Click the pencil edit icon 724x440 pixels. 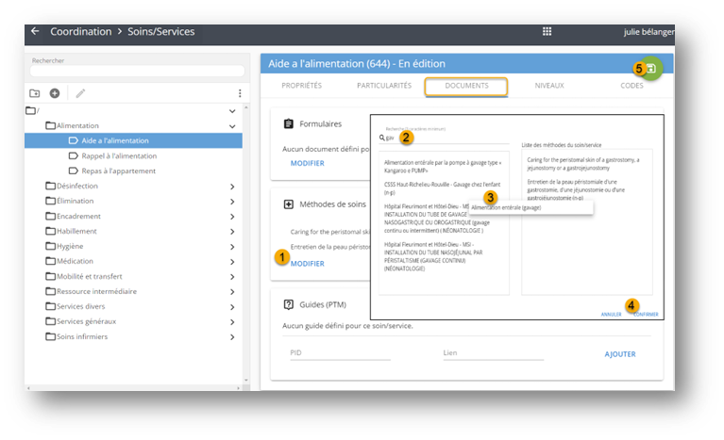(x=80, y=93)
